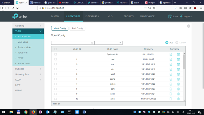Expand the LLDP sidebar section
This screenshot has height=115, width=204.
(x=28, y=80)
